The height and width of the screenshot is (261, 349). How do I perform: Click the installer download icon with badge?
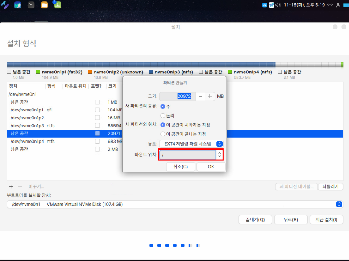pyautogui.click(x=58, y=5)
